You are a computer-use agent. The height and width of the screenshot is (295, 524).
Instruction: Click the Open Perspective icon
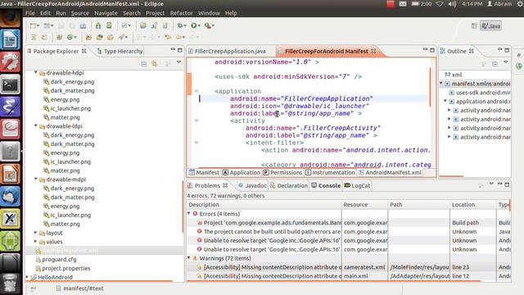click(x=474, y=25)
